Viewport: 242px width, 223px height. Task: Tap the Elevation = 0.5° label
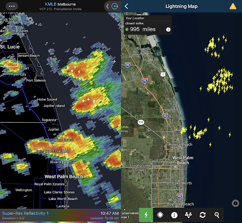point(14,218)
